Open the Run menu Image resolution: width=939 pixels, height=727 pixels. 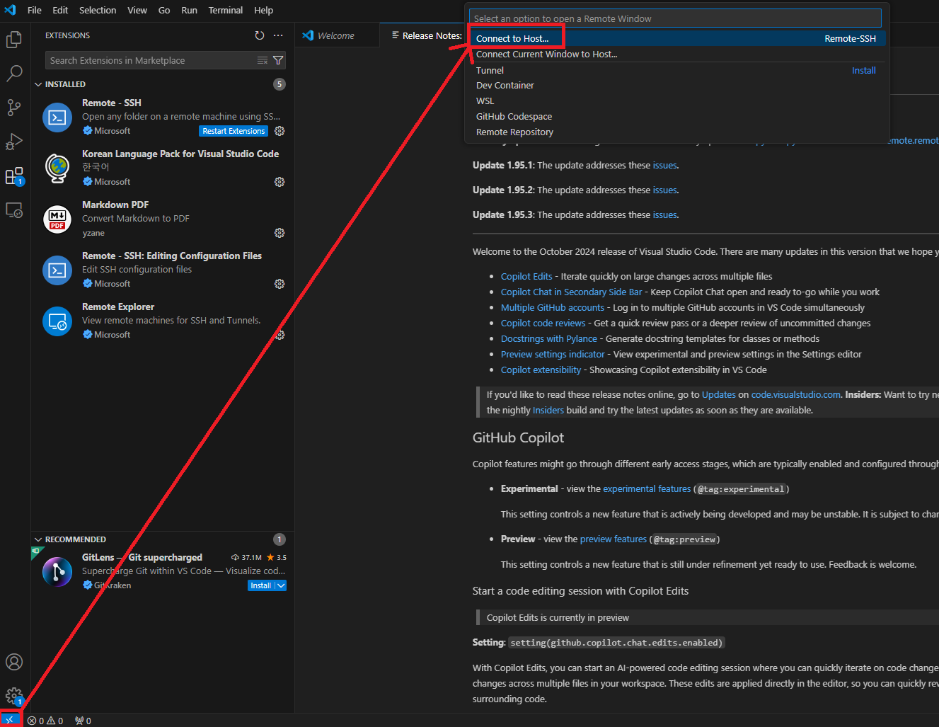(x=189, y=10)
